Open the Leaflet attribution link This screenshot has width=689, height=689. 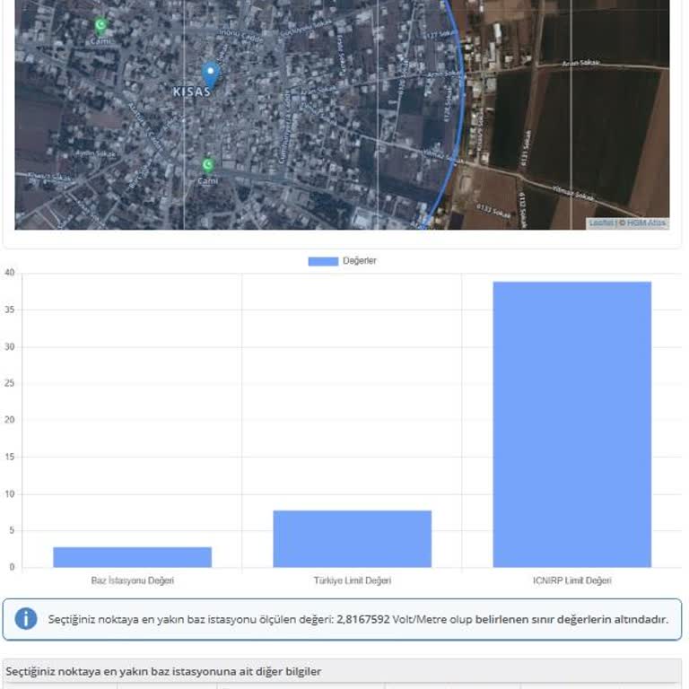[x=601, y=223]
